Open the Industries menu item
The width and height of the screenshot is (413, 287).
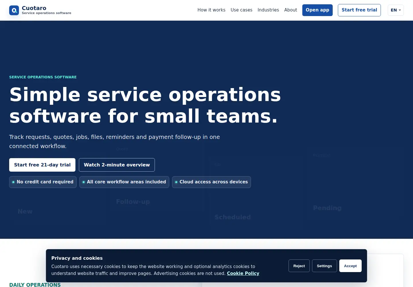[268, 10]
